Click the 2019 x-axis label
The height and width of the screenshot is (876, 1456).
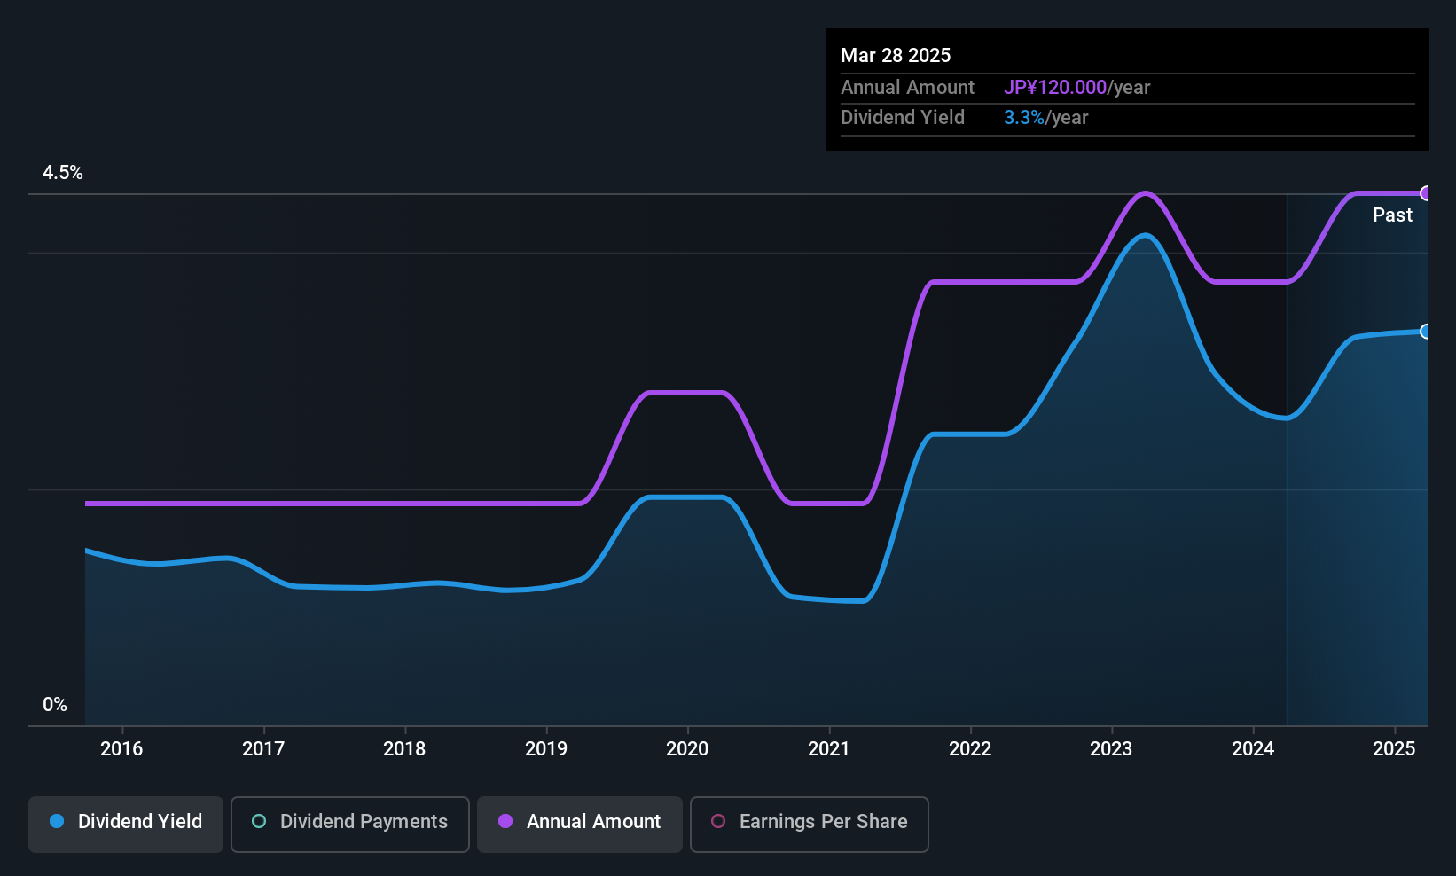point(546,748)
